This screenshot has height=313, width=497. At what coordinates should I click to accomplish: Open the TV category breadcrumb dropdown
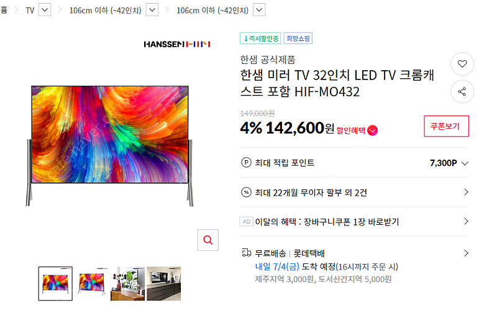tap(45, 10)
